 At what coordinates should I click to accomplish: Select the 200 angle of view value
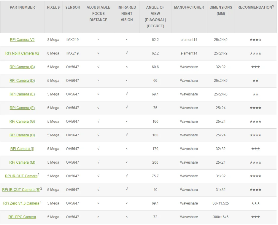tap(155, 162)
